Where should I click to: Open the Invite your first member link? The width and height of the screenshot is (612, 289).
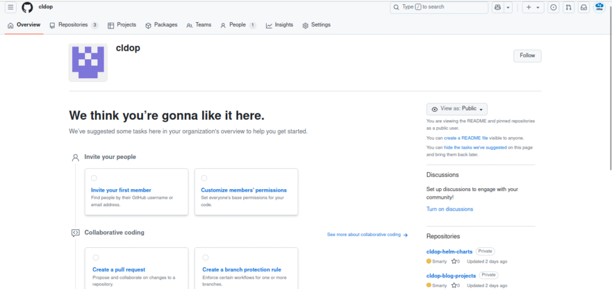click(x=121, y=190)
